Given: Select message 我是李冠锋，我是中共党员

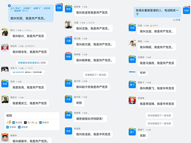Looking at the screenshot, I should (x=157, y=104).
